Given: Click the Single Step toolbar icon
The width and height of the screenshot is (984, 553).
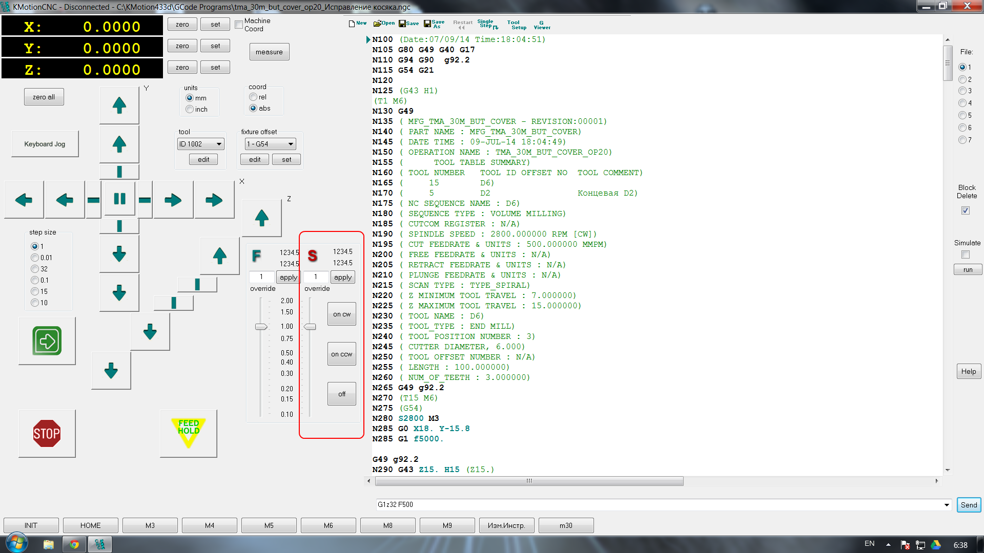Looking at the screenshot, I should (487, 24).
